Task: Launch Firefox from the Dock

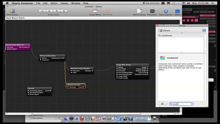Action: point(82,118)
